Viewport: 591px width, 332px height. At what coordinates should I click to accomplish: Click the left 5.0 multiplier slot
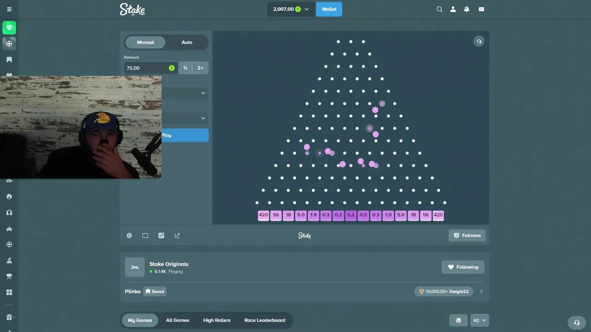pos(301,215)
